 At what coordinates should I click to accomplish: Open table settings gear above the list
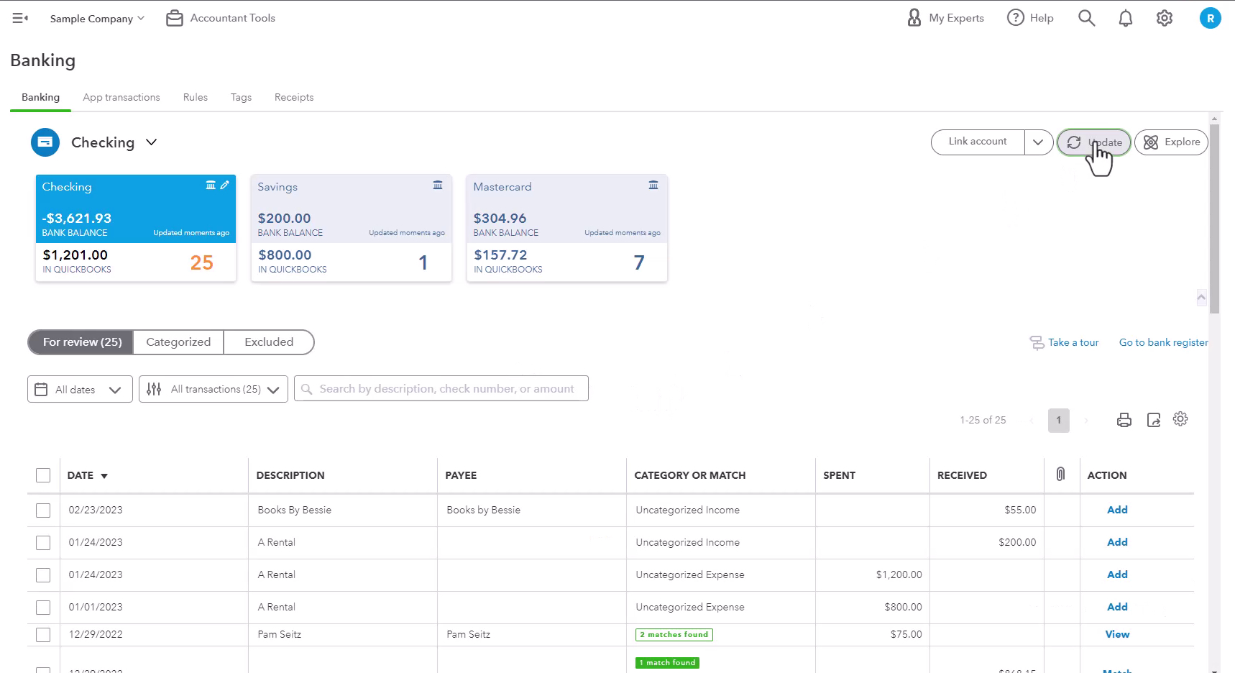(1180, 418)
